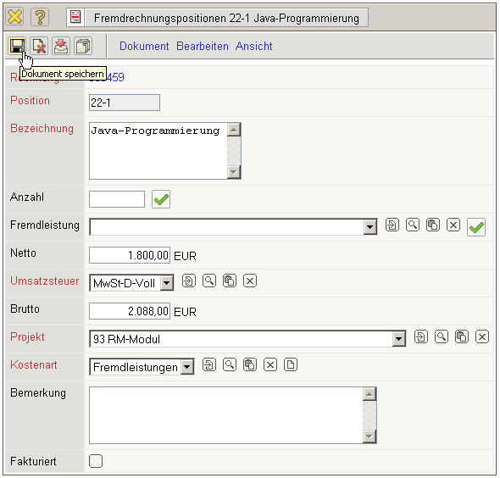This screenshot has width=500, height=478.
Task: Search Fremdleistung with magnifier icon
Action: [x=413, y=225]
